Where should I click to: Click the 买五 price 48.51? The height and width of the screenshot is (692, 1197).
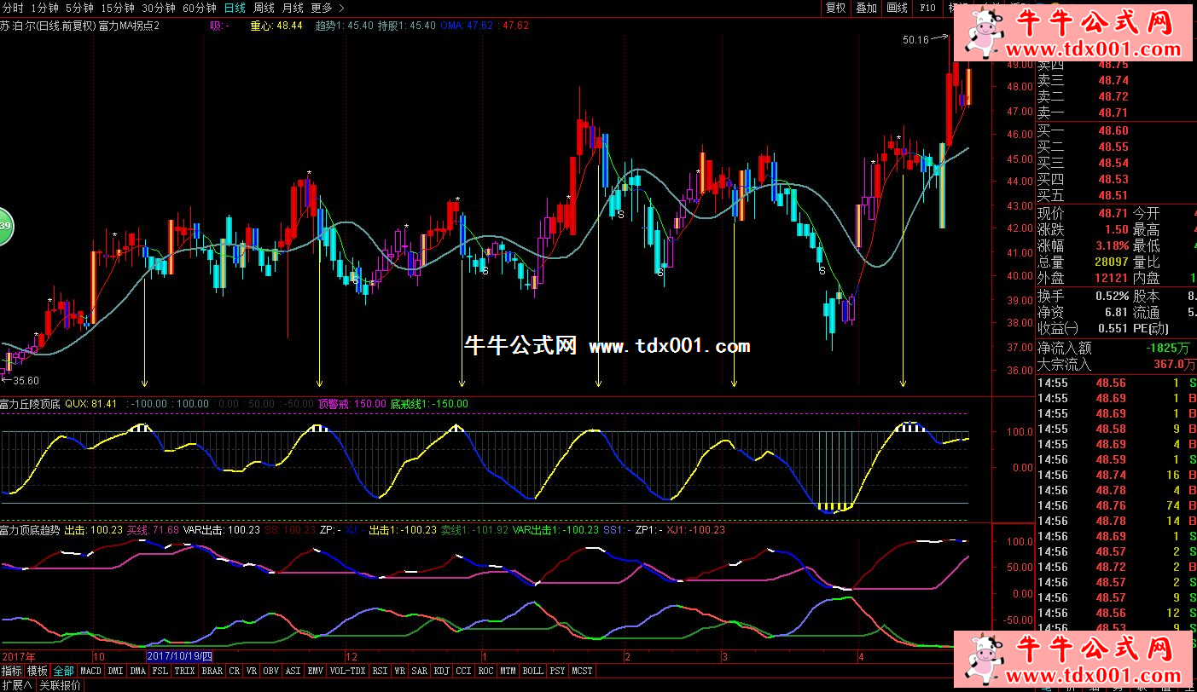[x=1113, y=195]
